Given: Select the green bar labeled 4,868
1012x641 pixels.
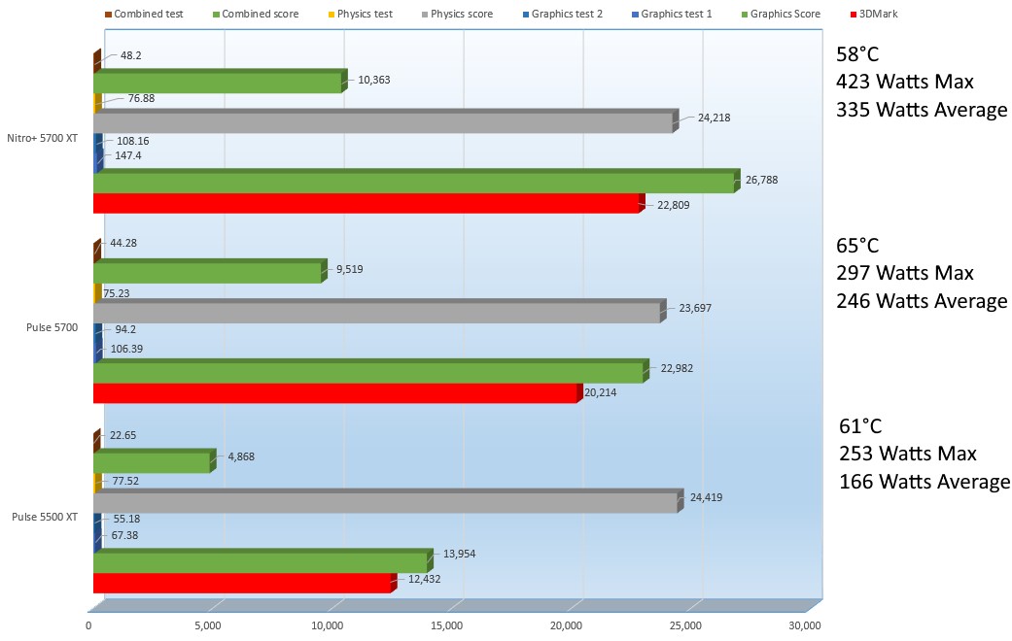Looking at the screenshot, I should pyautogui.click(x=151, y=464).
